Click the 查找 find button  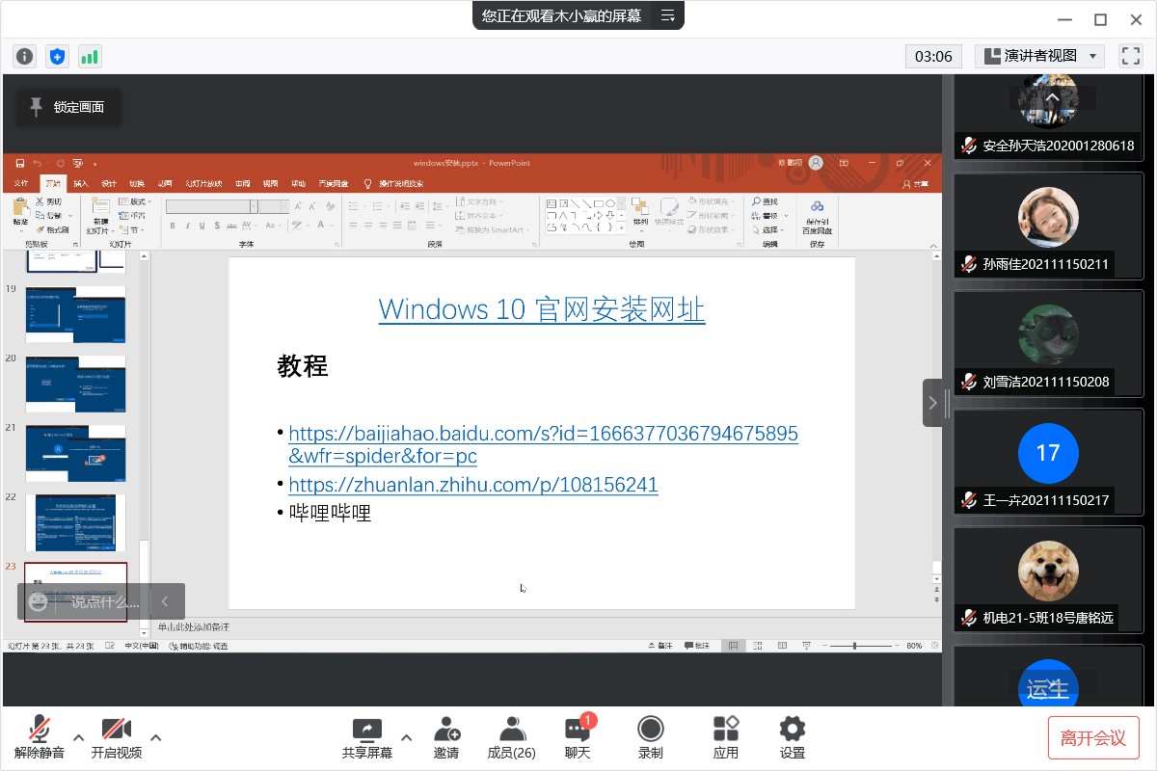coord(766,201)
